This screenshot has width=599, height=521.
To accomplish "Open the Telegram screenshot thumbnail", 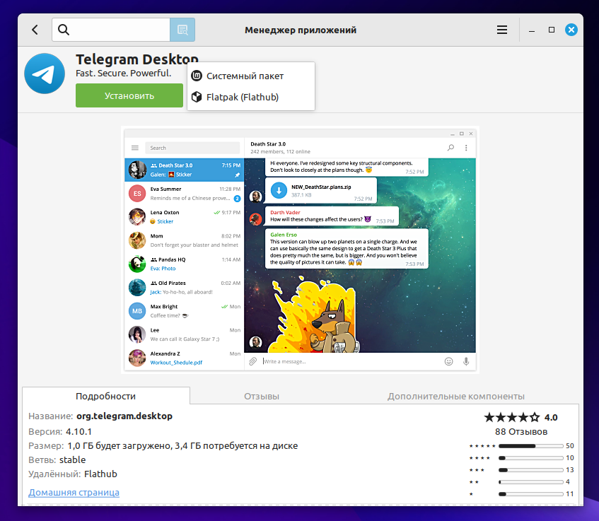I will point(300,250).
